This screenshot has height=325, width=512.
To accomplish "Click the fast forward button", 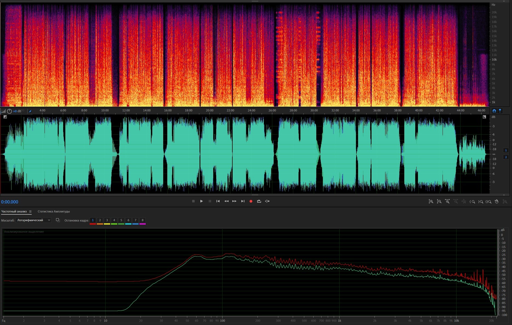I will 234,201.
